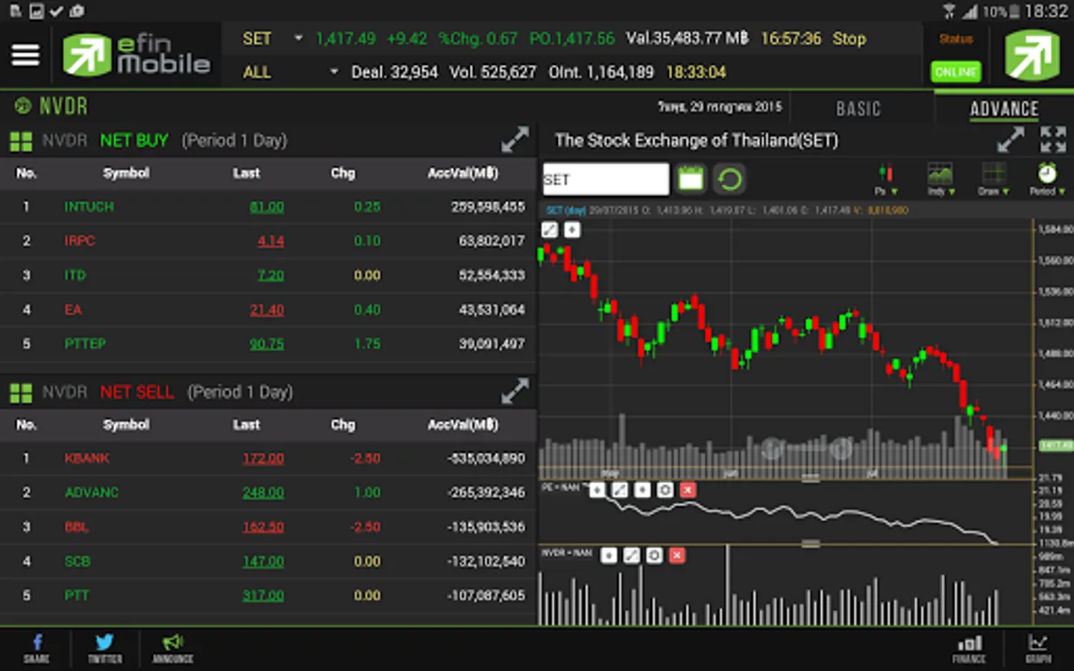Select ADVANC in the Net Sell list

click(91, 492)
